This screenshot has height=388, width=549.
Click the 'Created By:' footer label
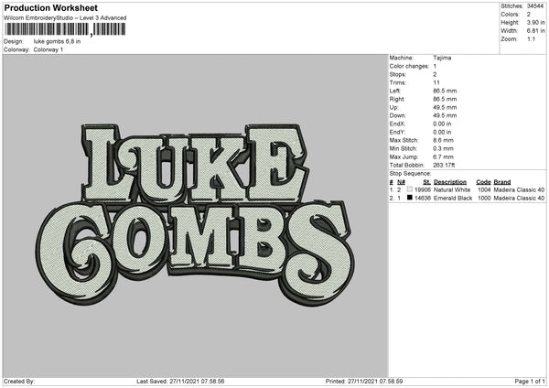[x=19, y=382]
